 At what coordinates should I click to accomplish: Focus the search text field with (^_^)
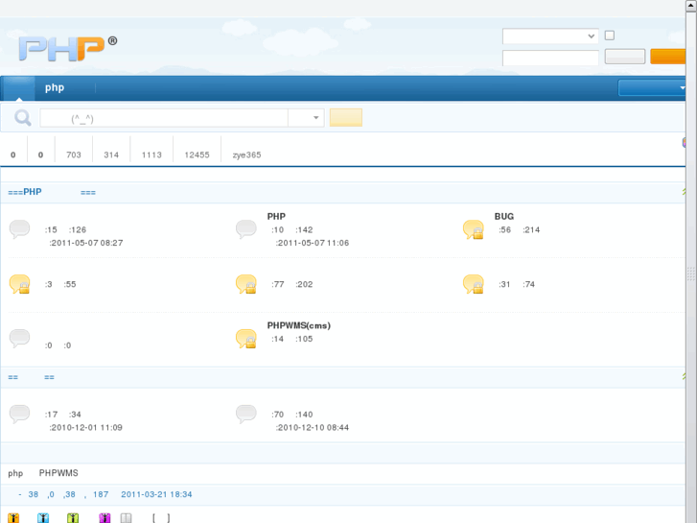(x=163, y=118)
